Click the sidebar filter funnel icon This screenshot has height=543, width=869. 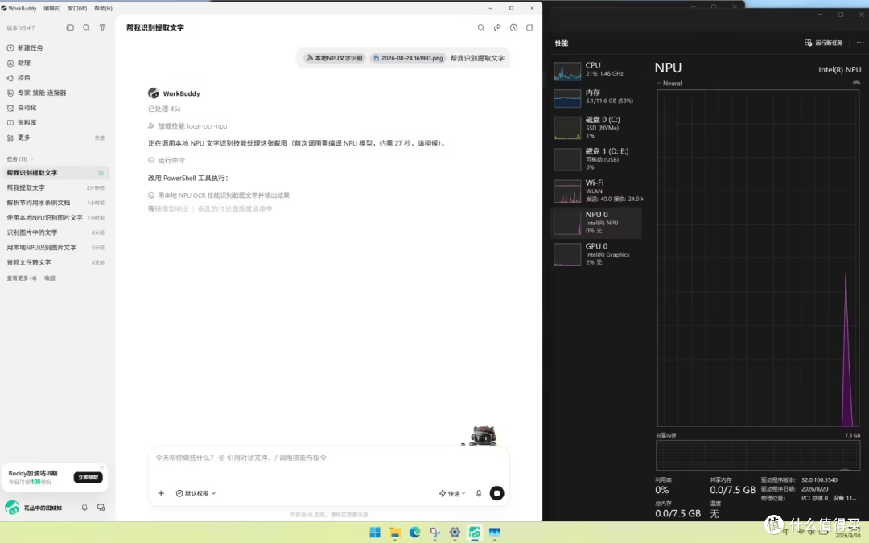tap(102, 27)
